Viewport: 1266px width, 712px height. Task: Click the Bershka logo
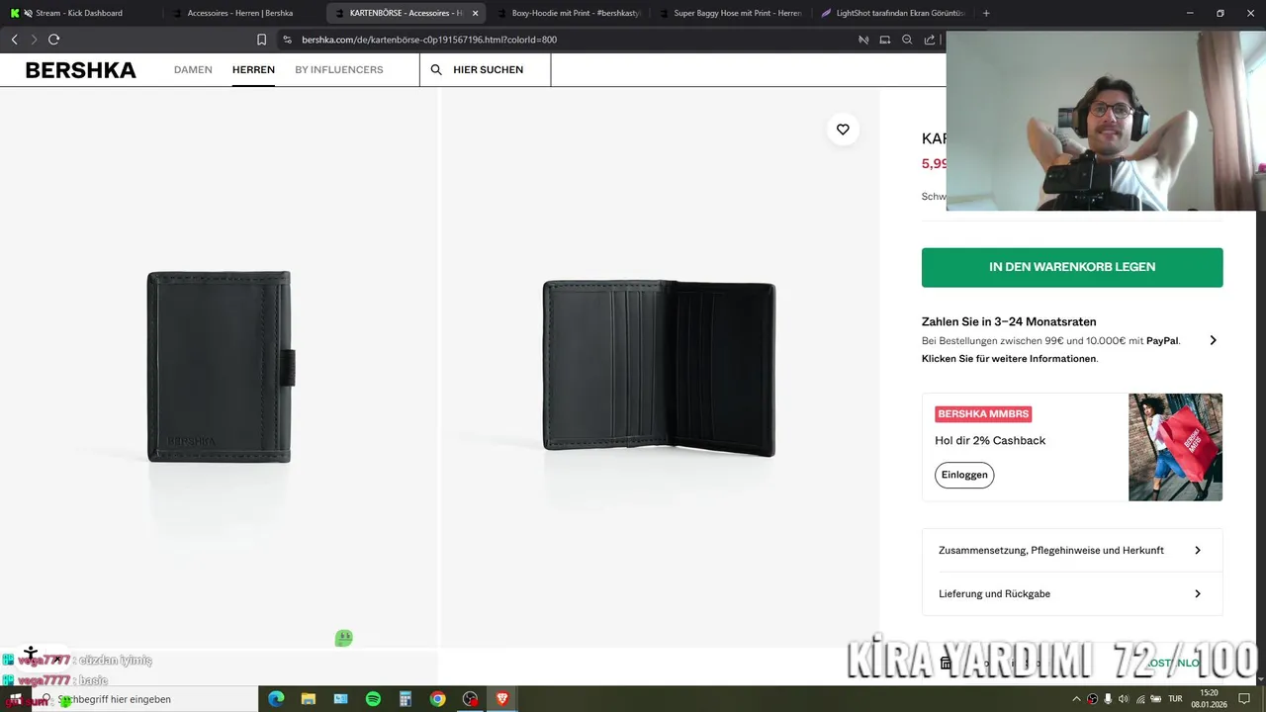81,70
